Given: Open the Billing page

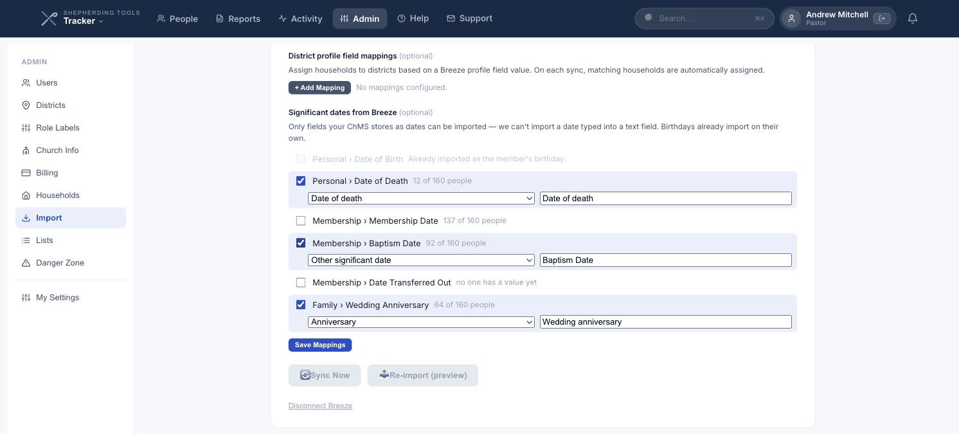Looking at the screenshot, I should [71, 173].
